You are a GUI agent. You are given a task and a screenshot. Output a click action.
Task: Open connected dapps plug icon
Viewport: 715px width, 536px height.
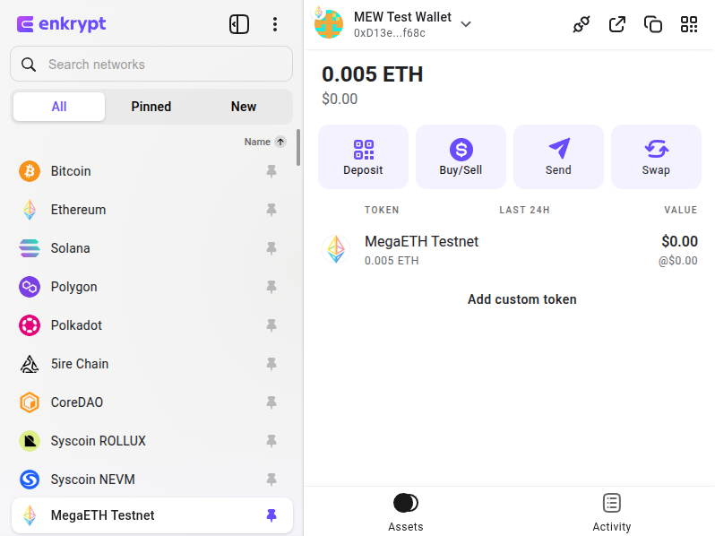pos(581,24)
